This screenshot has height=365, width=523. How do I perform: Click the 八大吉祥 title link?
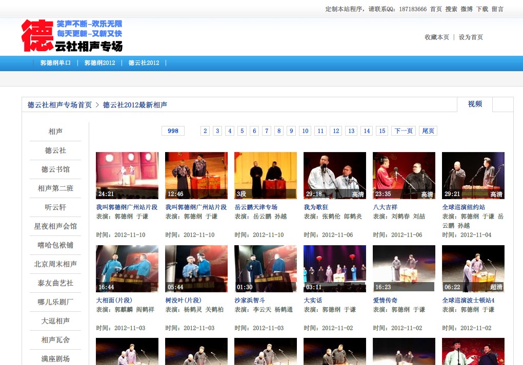pyautogui.click(x=385, y=207)
